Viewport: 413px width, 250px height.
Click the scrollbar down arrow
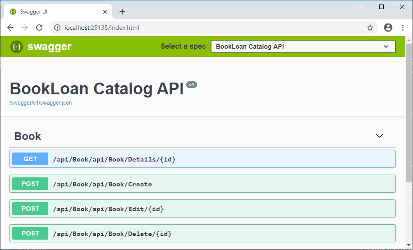[x=409, y=245]
